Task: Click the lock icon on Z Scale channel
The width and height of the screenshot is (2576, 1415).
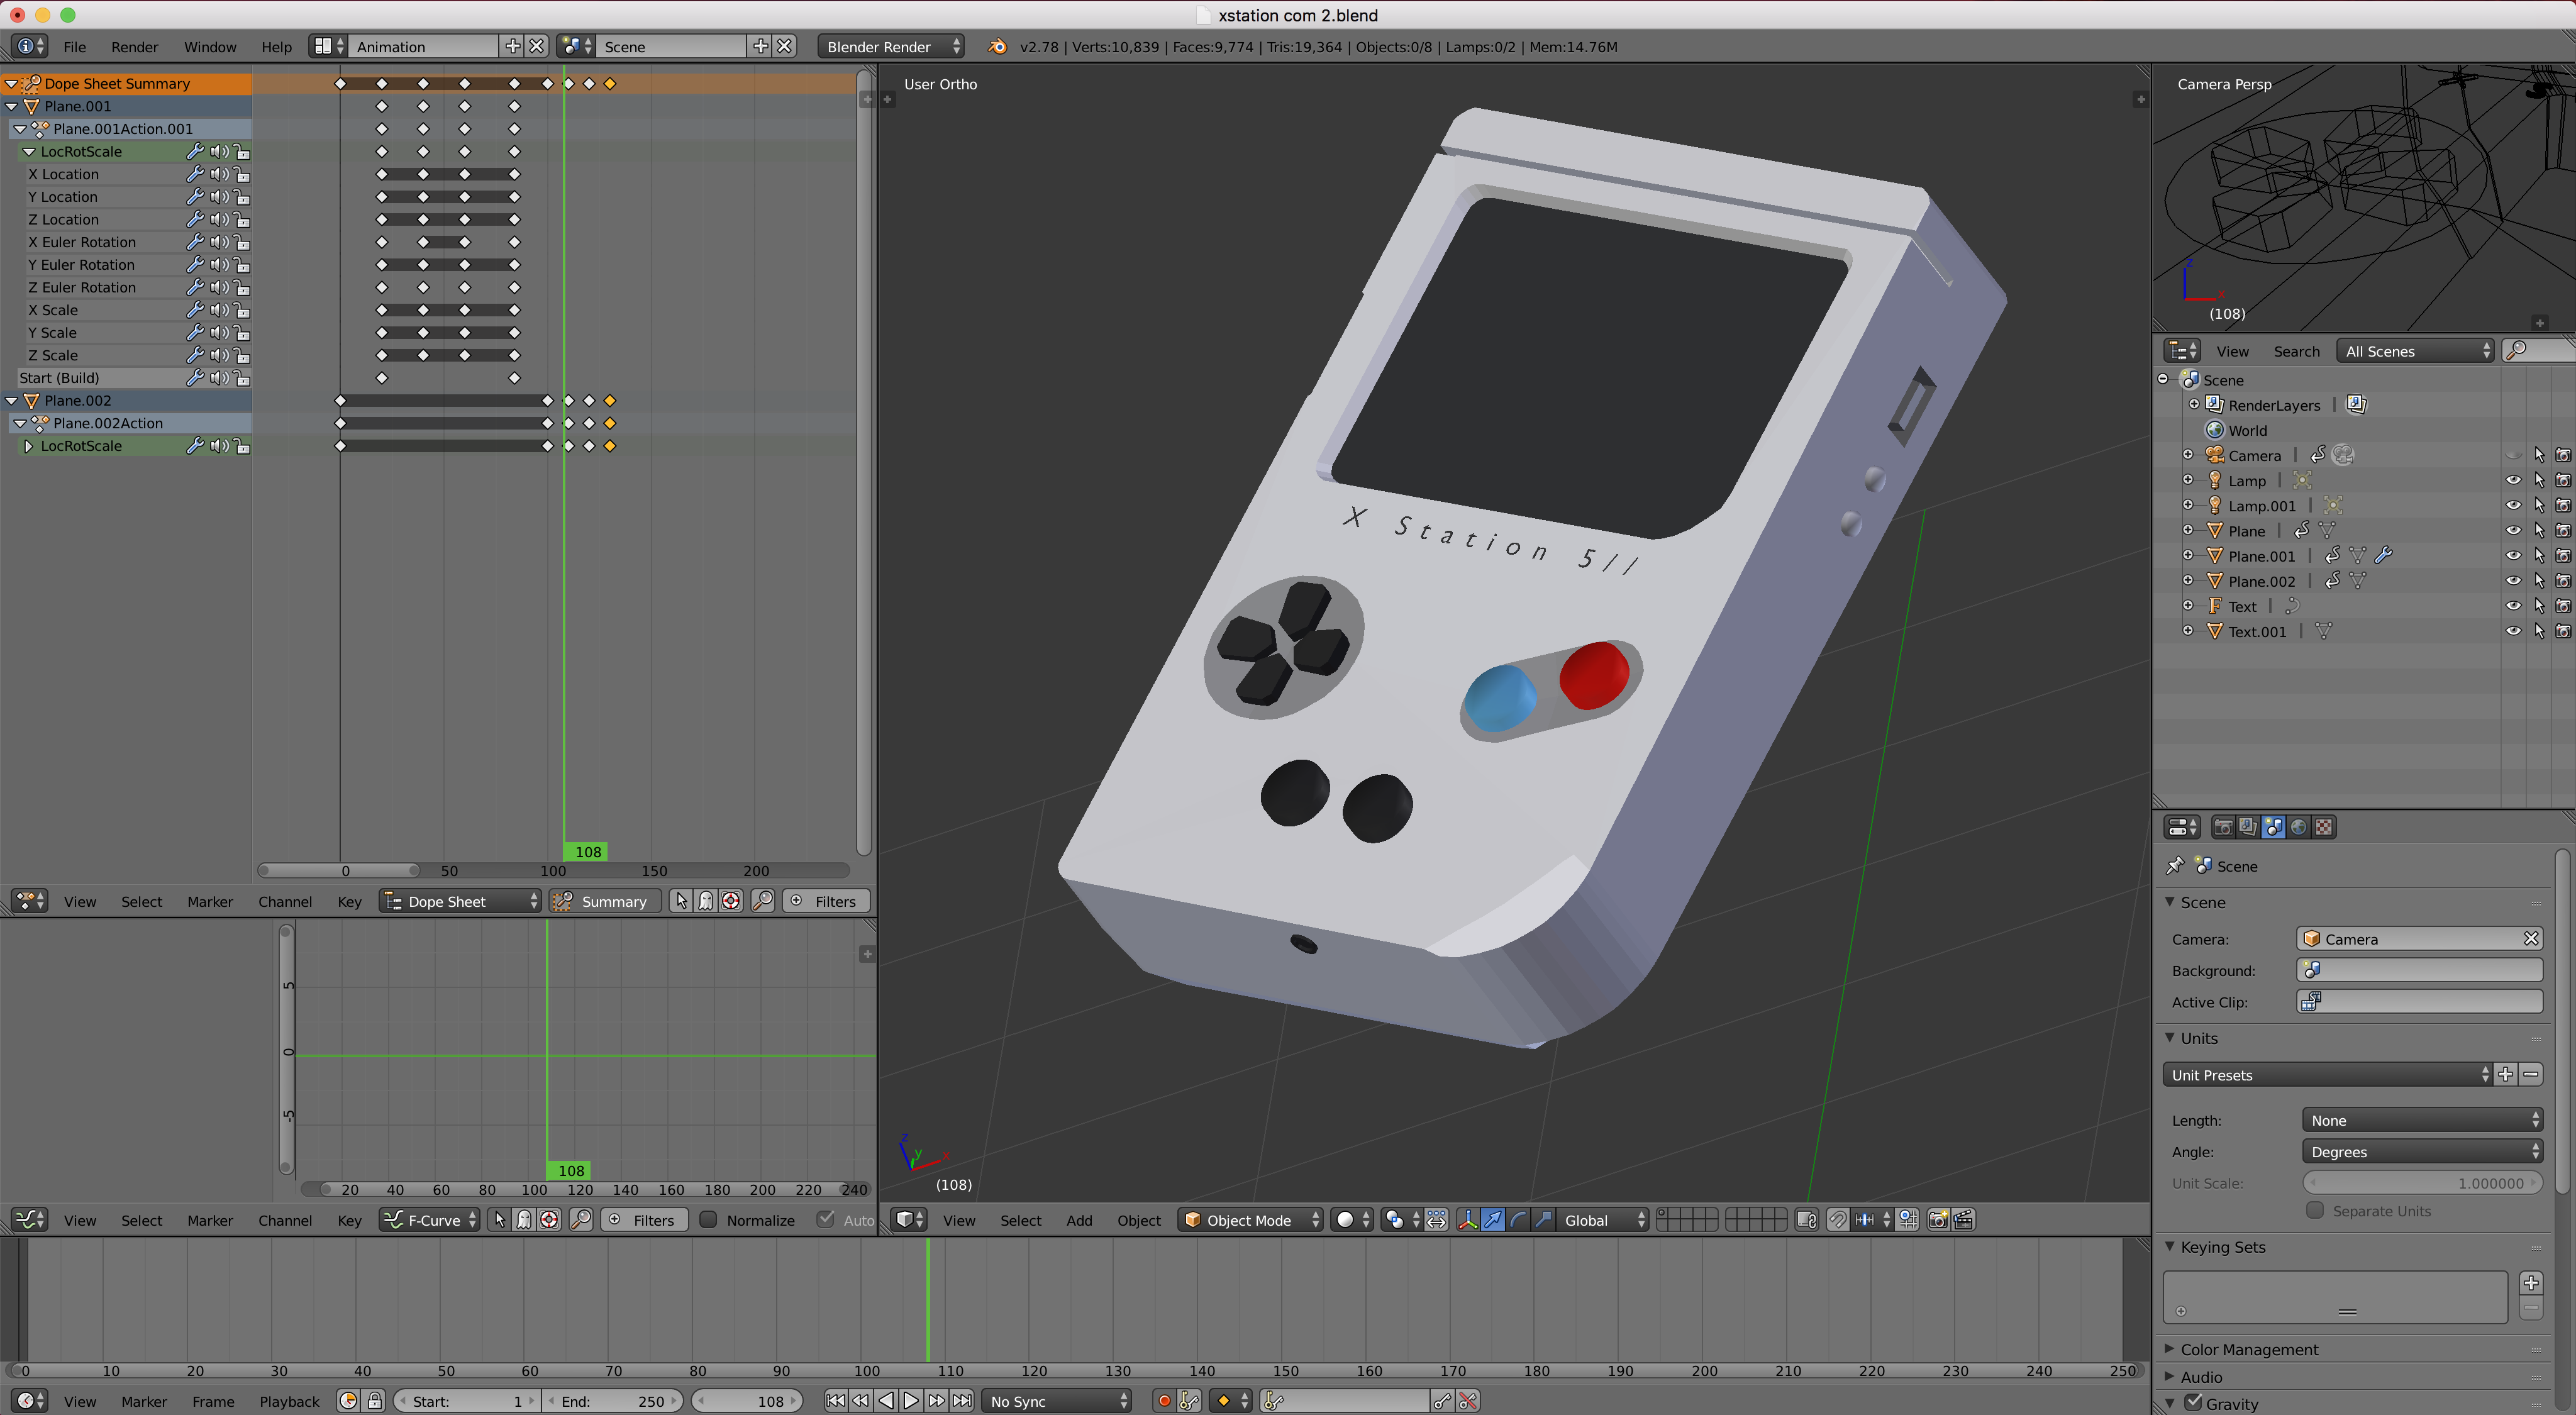Action: pyautogui.click(x=242, y=356)
